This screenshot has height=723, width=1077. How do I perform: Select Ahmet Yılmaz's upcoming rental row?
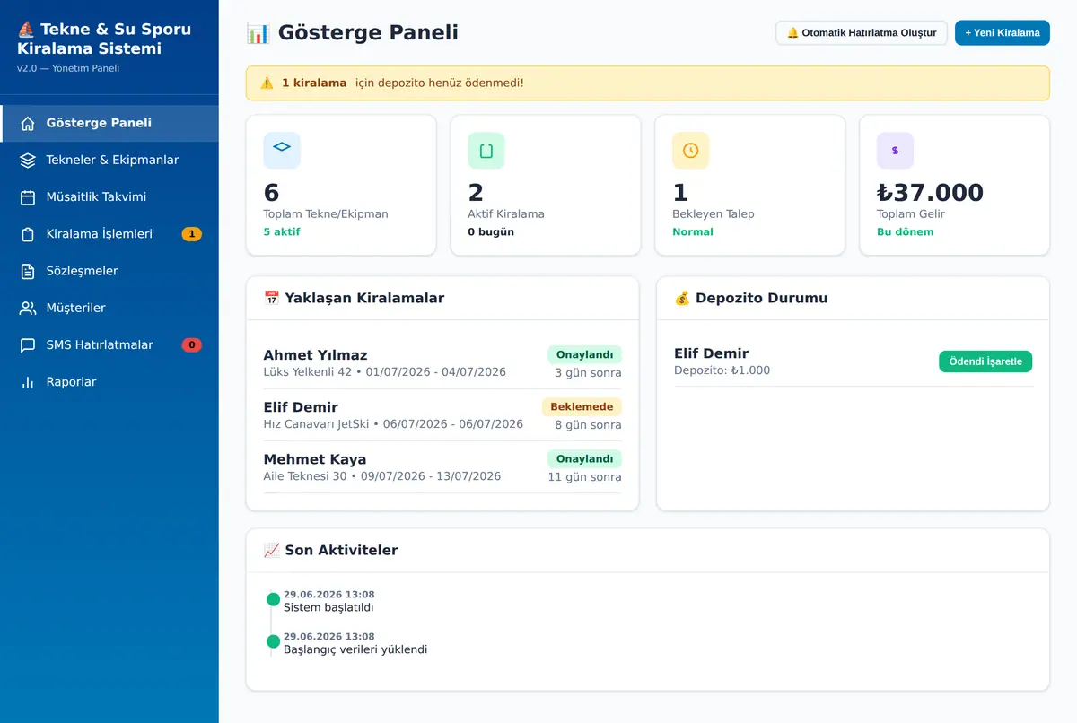pos(442,362)
